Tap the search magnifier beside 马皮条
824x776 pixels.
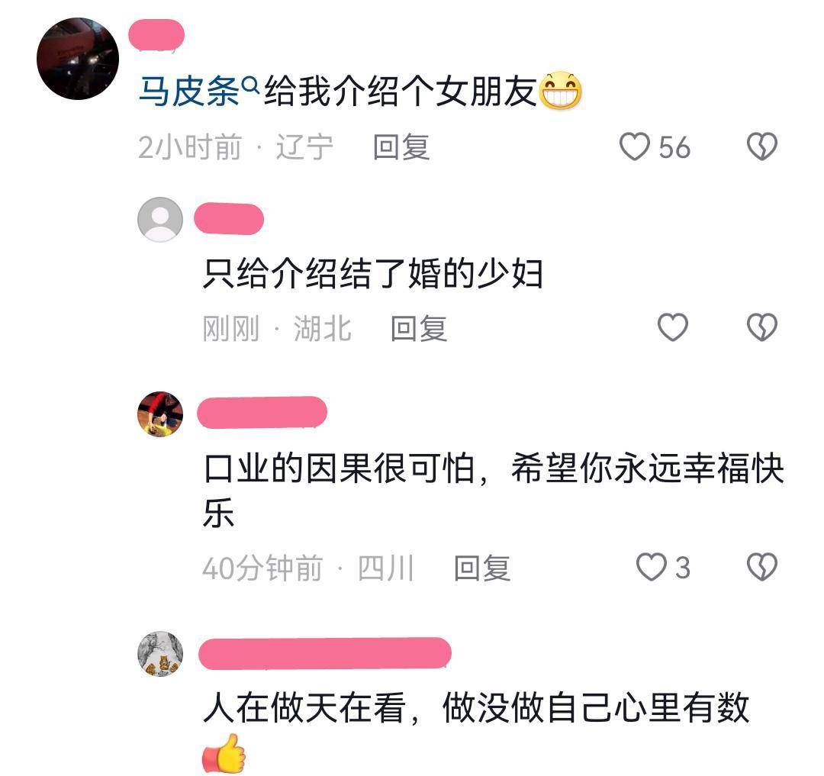251,84
